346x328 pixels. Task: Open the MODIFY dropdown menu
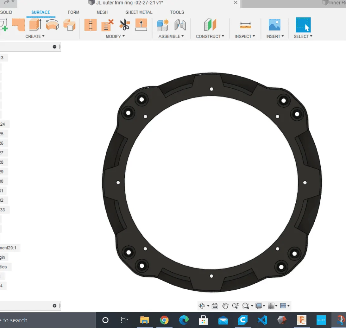tap(115, 36)
